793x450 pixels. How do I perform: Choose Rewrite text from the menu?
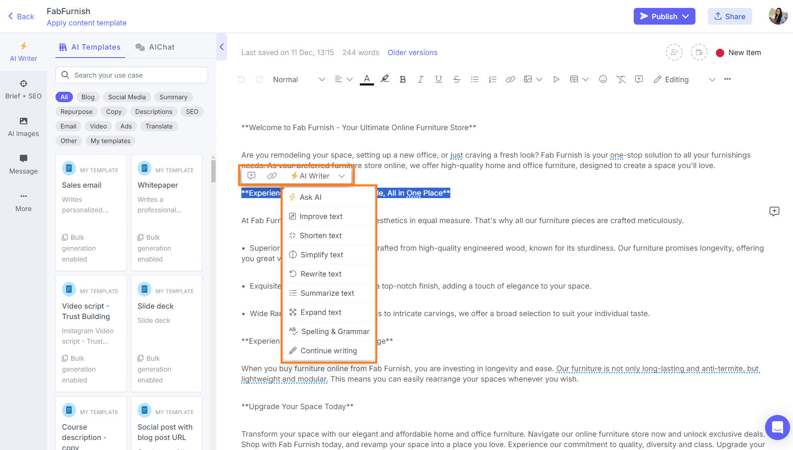click(x=328, y=274)
